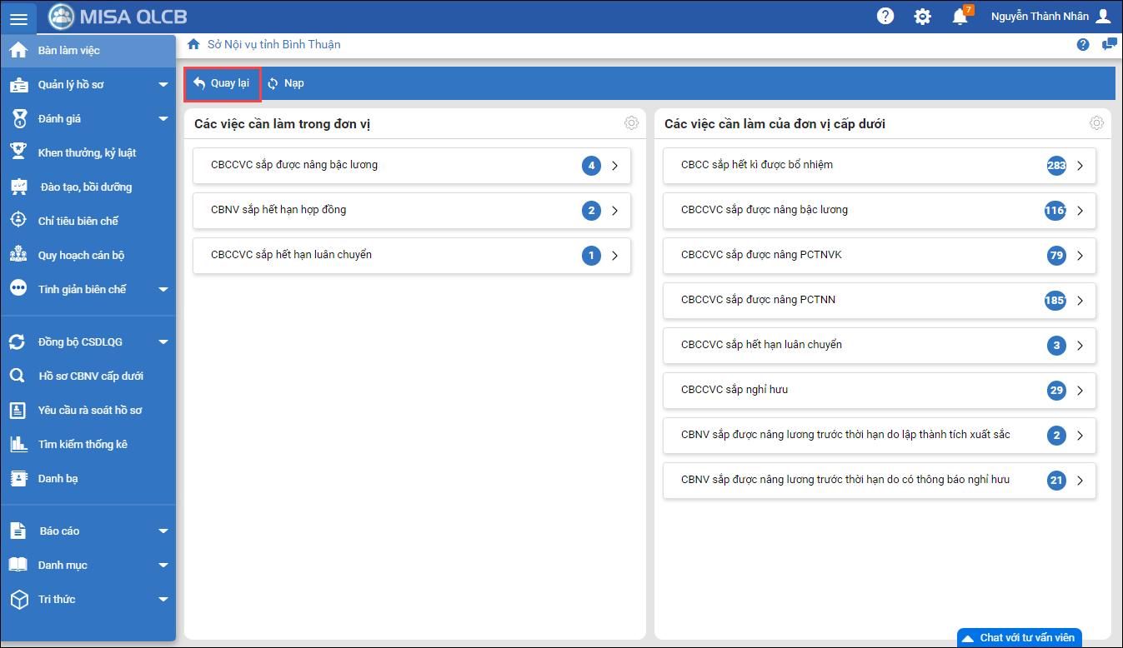The width and height of the screenshot is (1123, 648).
Task: Open the help question mark icon in header
Action: (885, 16)
